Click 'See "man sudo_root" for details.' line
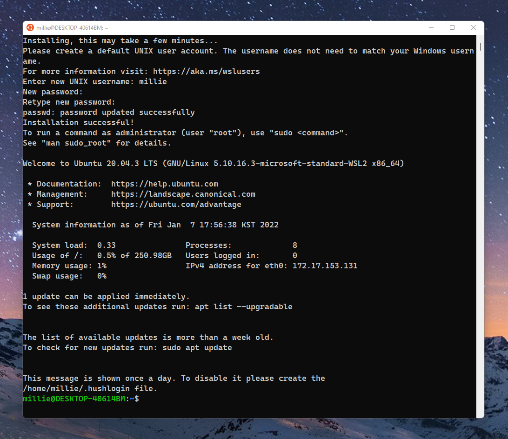508x439 pixels. tap(97, 143)
